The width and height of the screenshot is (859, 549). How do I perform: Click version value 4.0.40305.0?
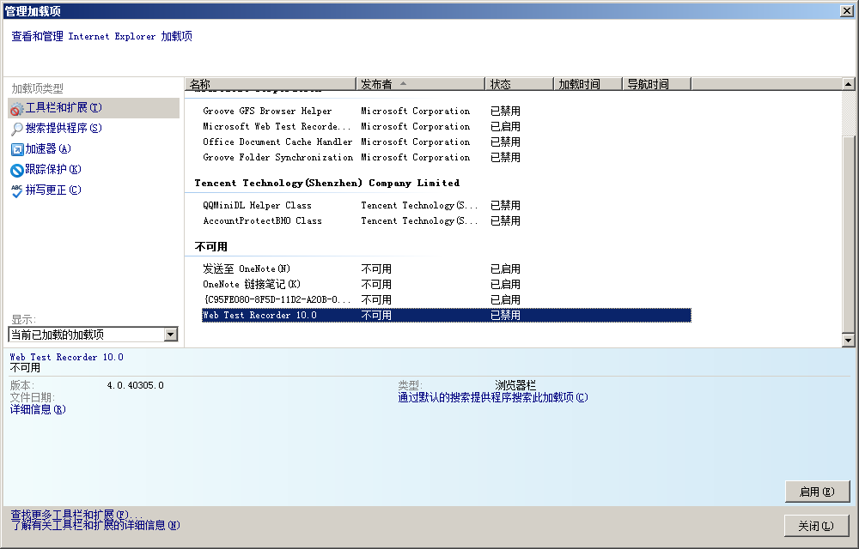pos(136,385)
